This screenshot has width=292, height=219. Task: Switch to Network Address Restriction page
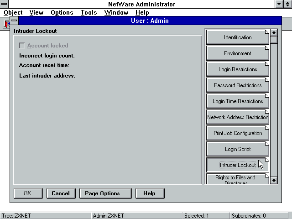pyautogui.click(x=237, y=117)
